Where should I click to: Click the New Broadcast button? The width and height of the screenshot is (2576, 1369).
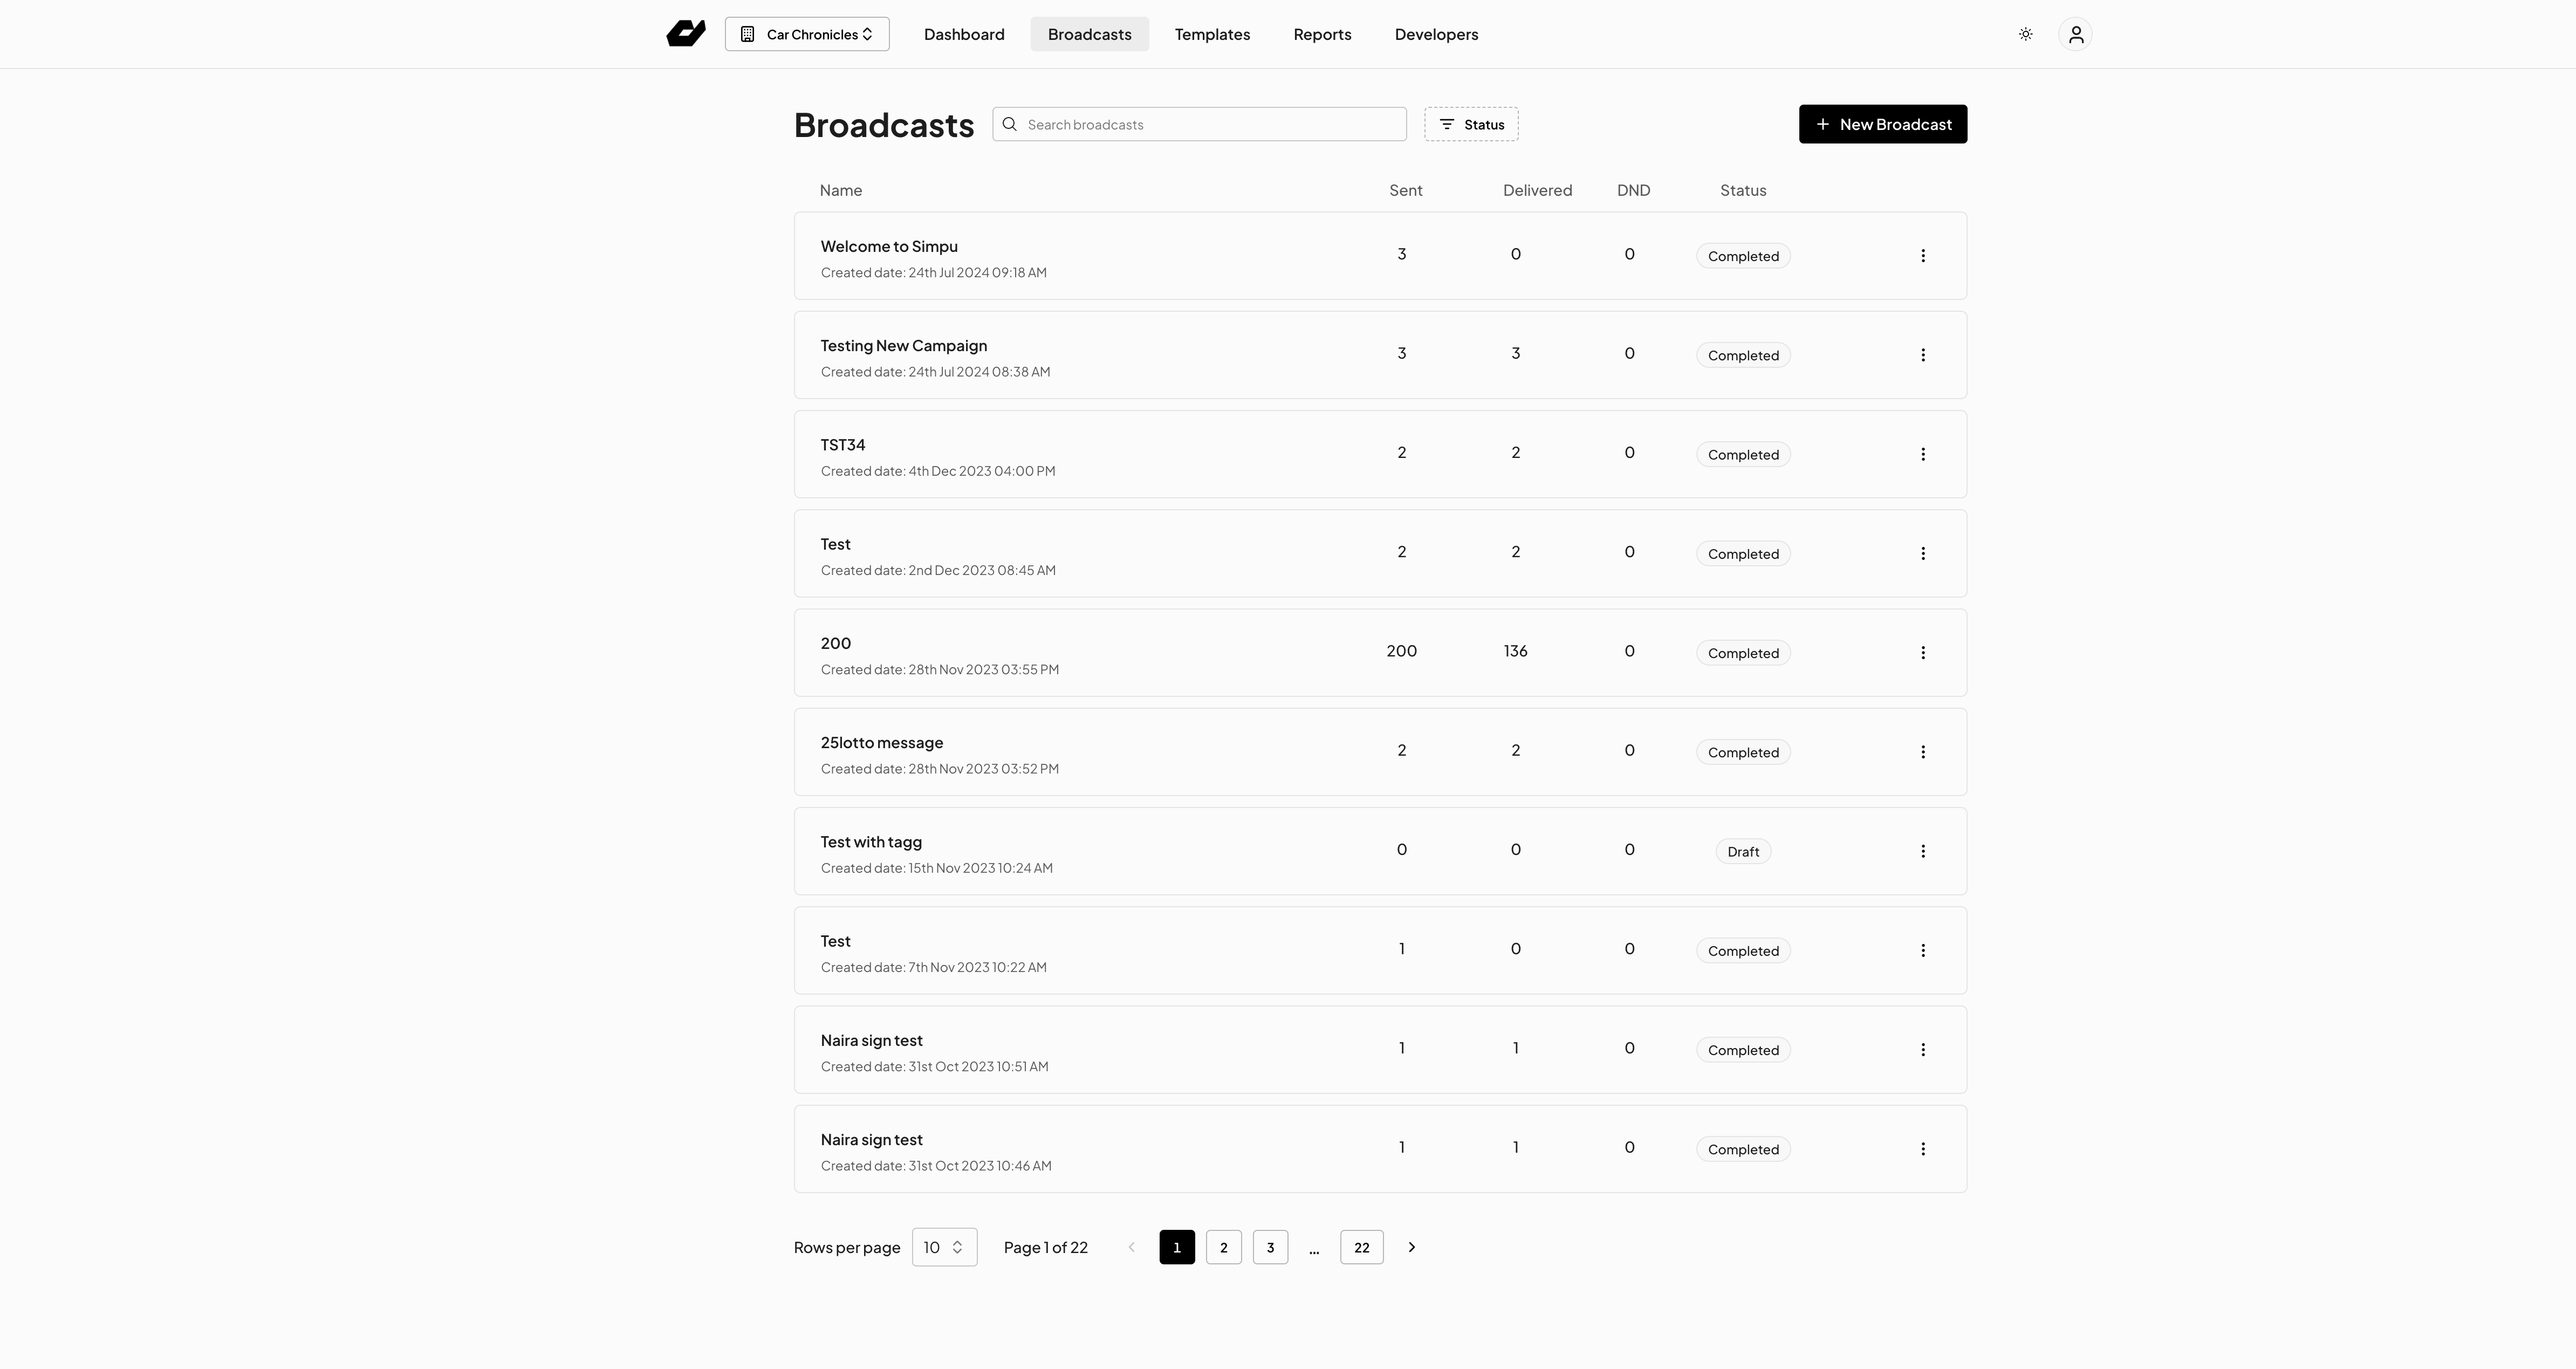1883,124
